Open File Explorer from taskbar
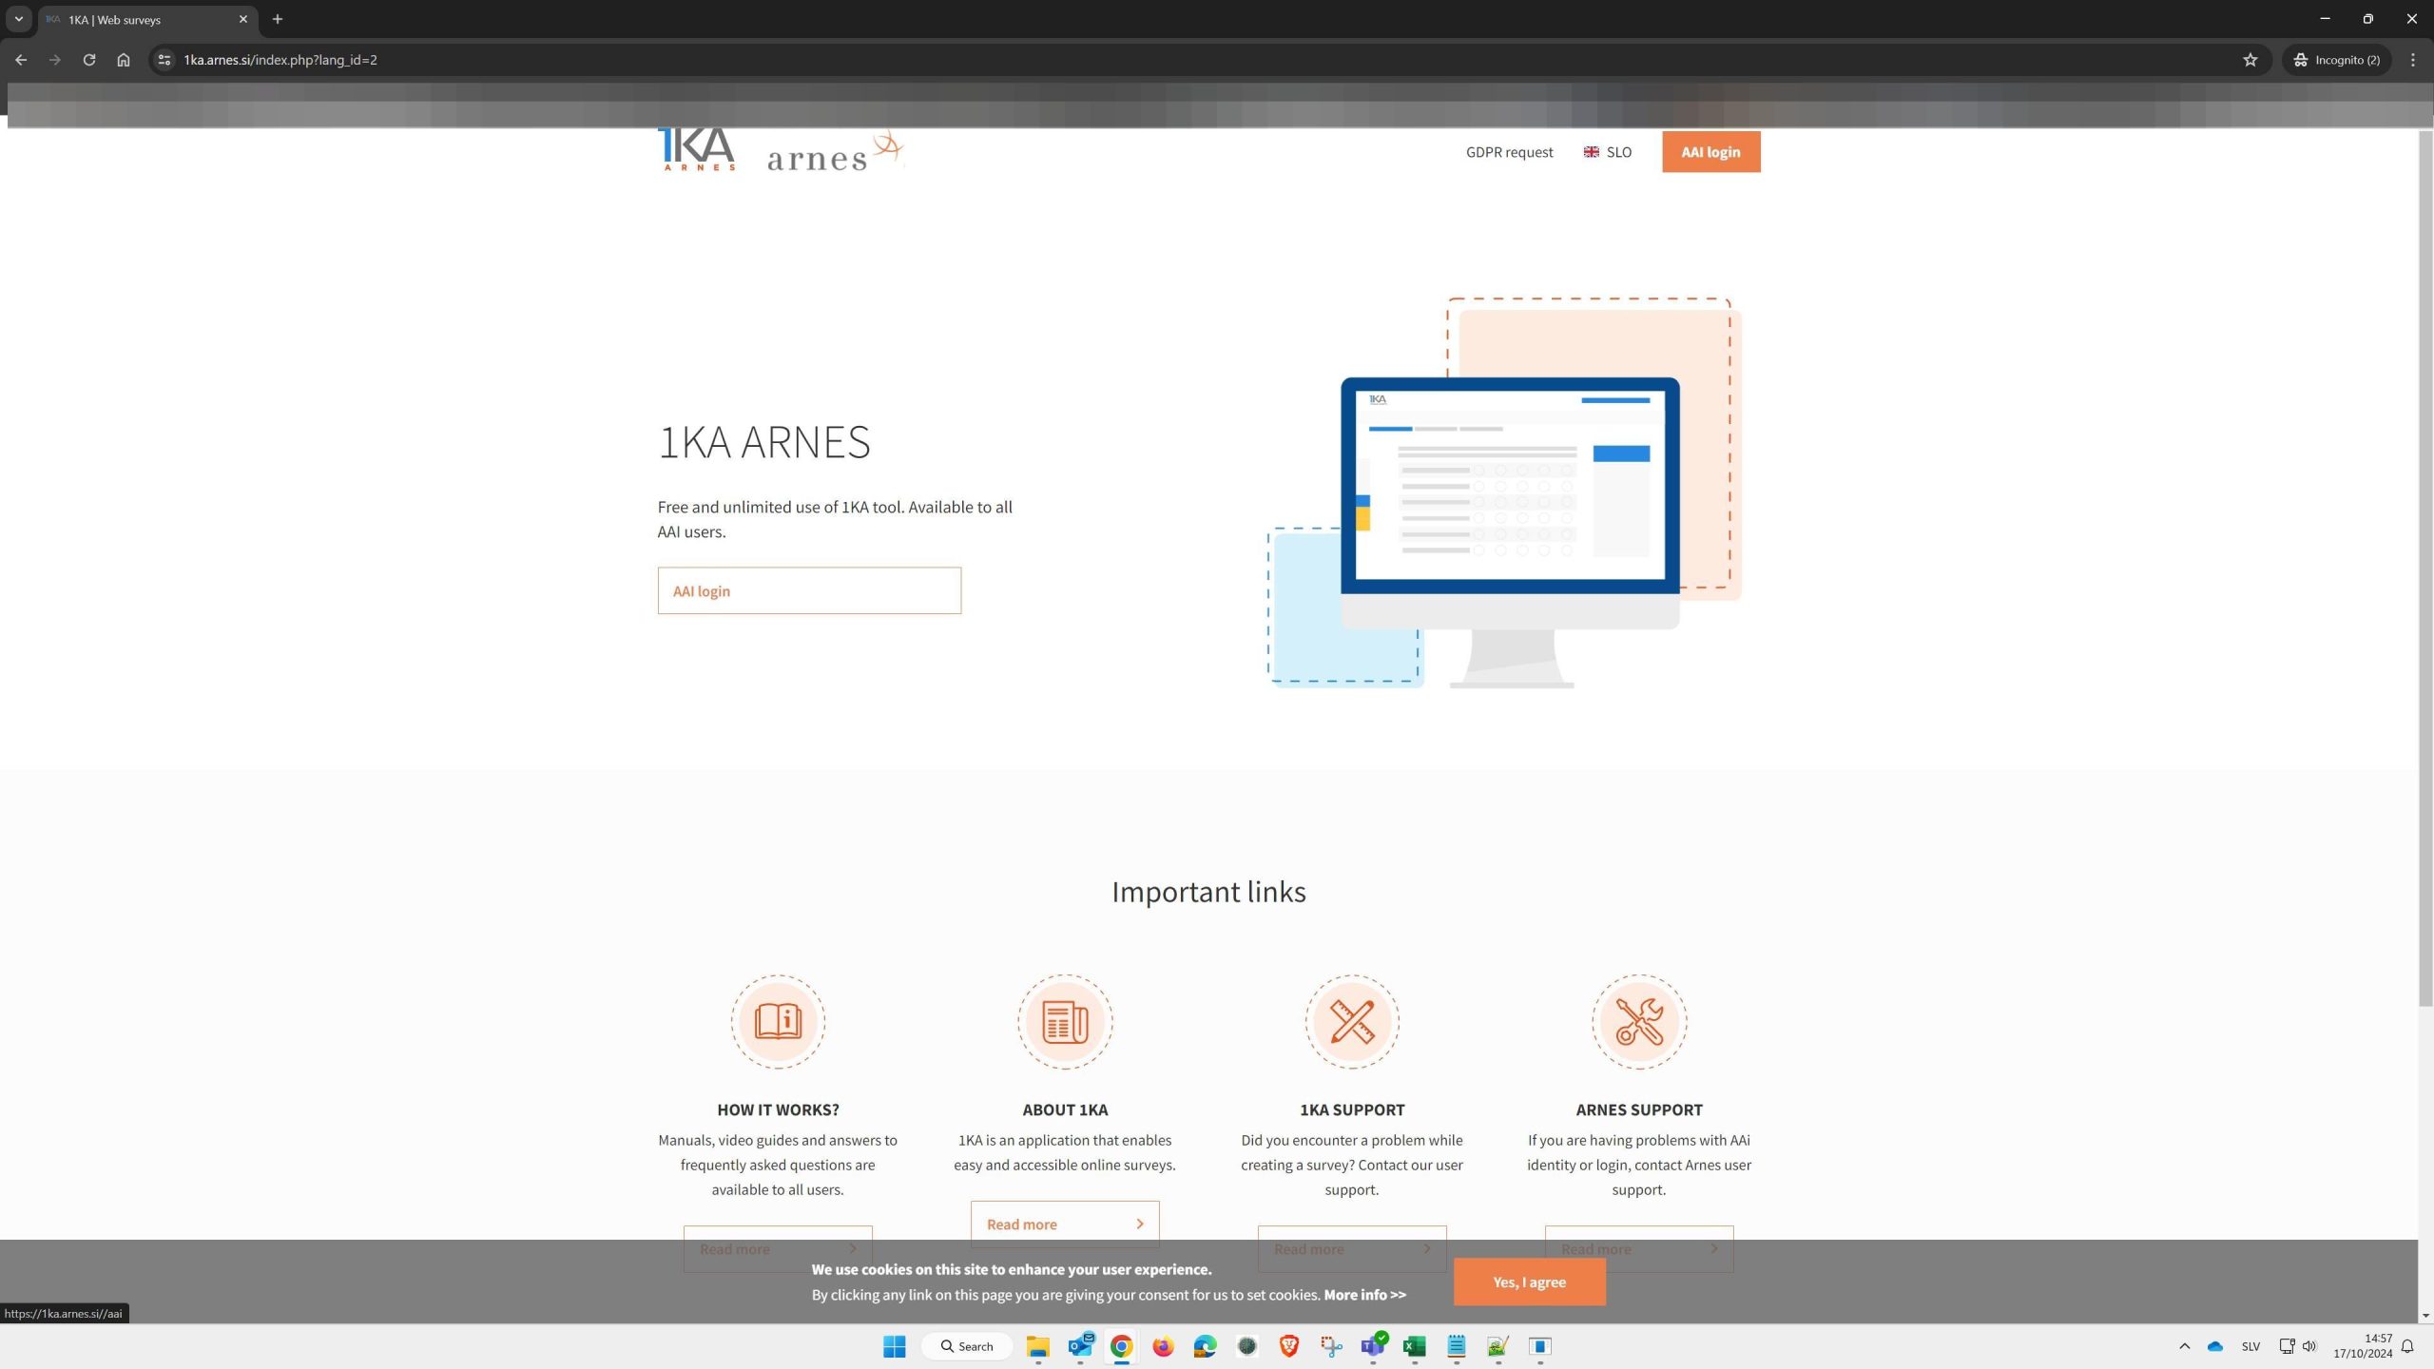Screen dimensions: 2434x1369 (1037, 1346)
